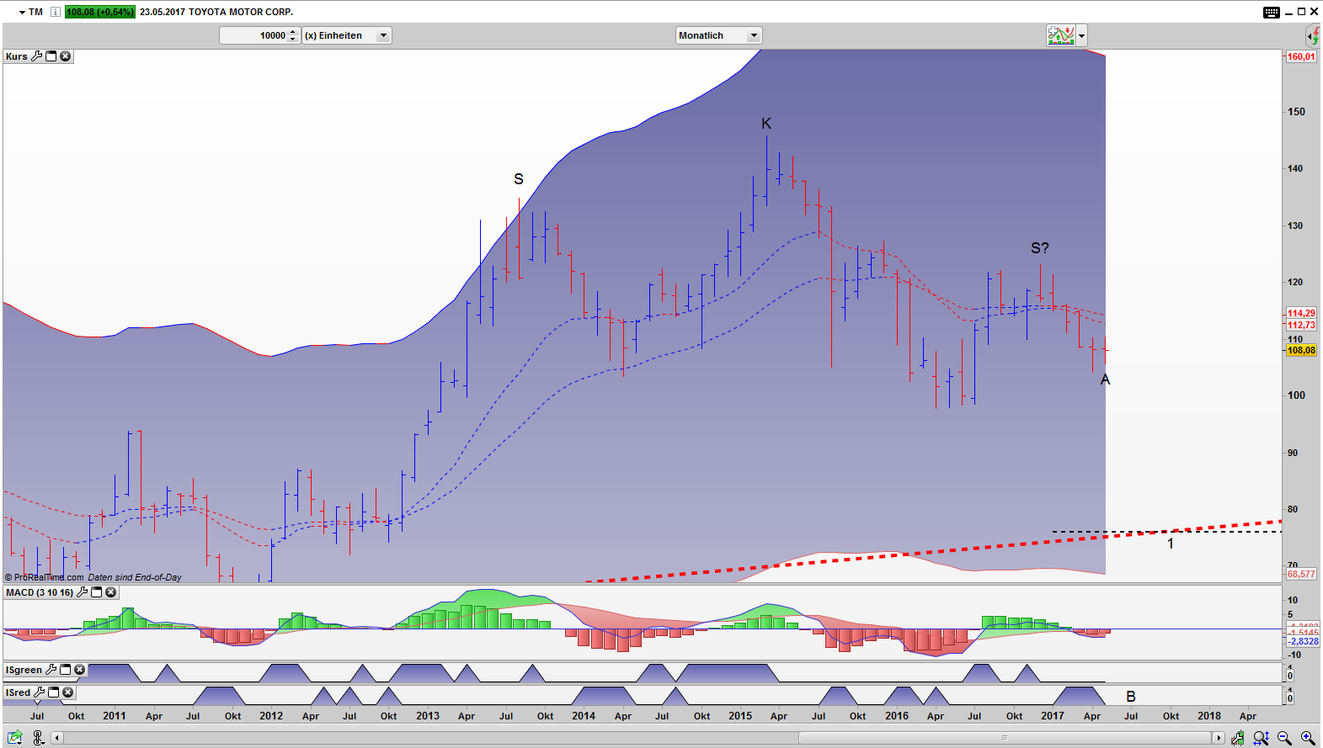The height and width of the screenshot is (748, 1323).
Task: Open Kurs panel settings wrench
Action: (36, 56)
